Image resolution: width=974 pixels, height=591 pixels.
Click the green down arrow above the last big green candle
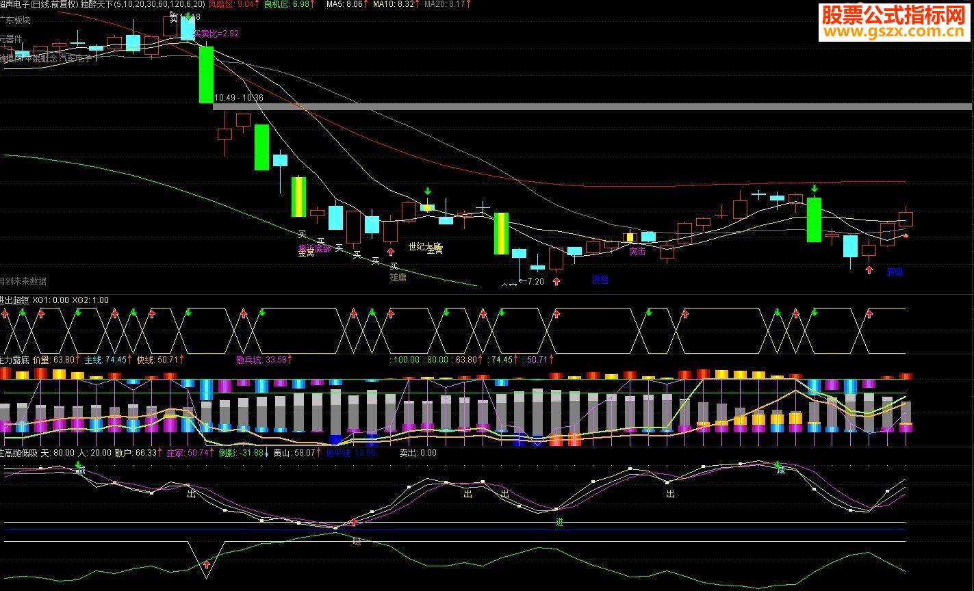tap(814, 188)
